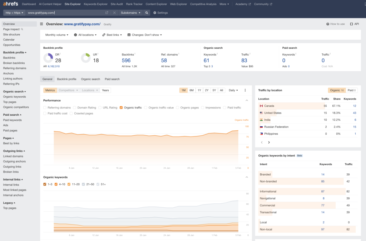Switch to Organic search tab
Screen dimensions: 366x241
tap(90, 79)
